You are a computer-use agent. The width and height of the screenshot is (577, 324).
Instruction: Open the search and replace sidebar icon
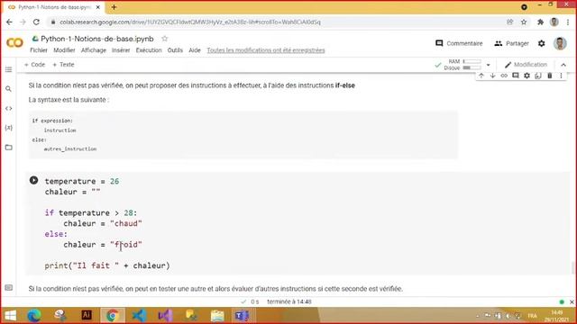coord(8,89)
